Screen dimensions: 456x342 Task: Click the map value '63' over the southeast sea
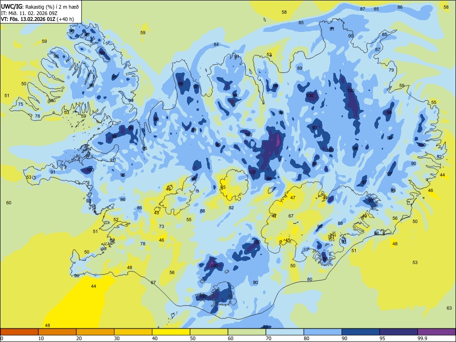[x=449, y=308]
